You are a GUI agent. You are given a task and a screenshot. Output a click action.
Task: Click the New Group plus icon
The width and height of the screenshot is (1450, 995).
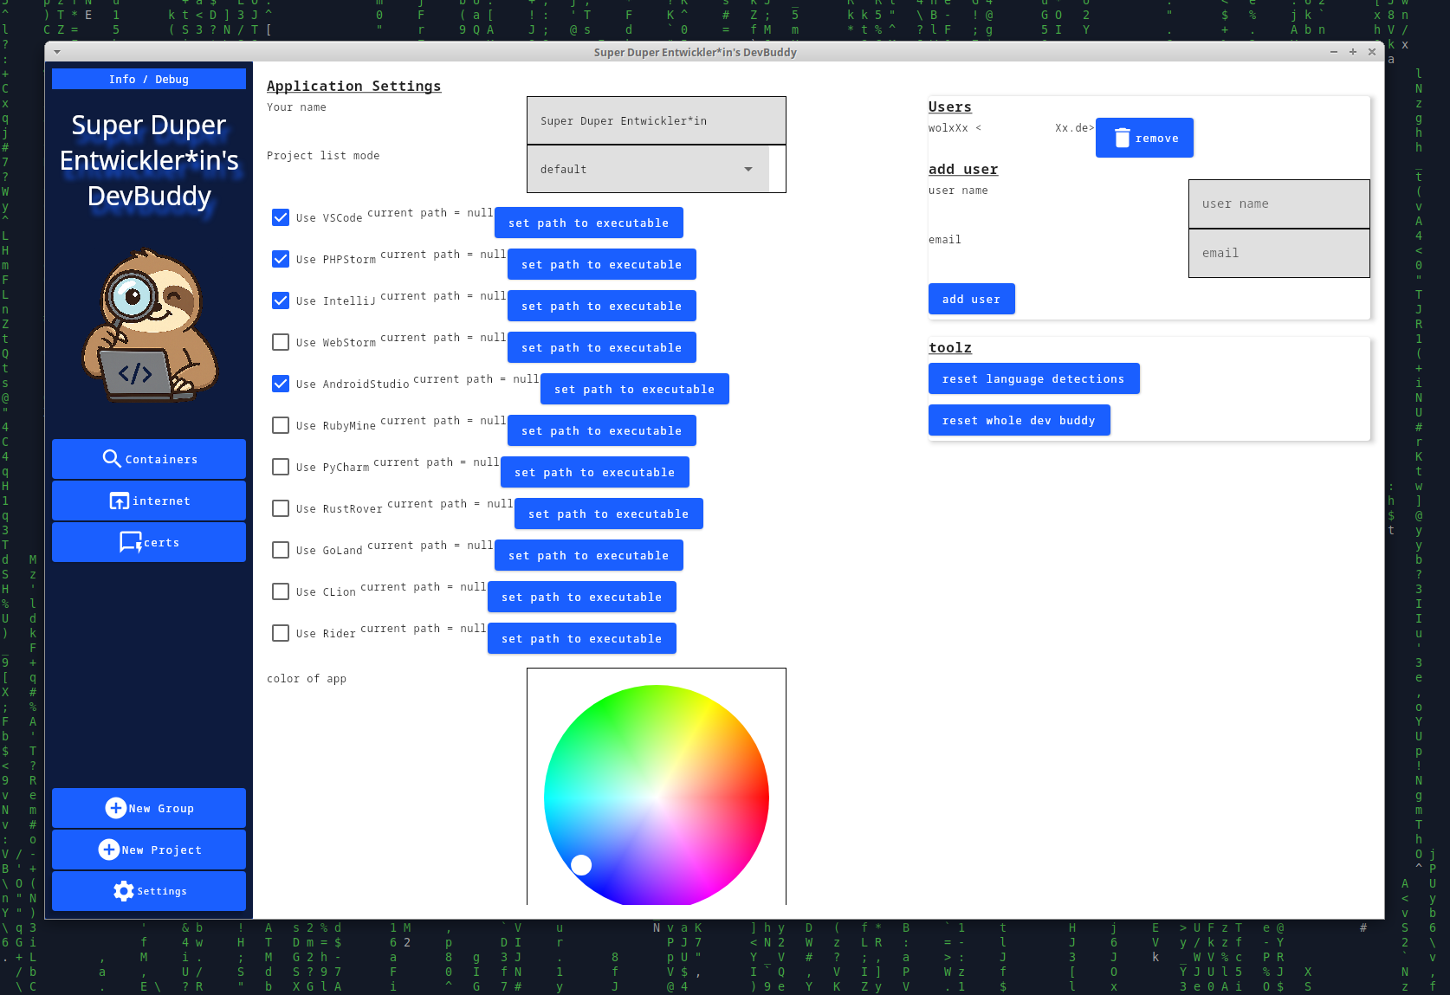click(115, 808)
